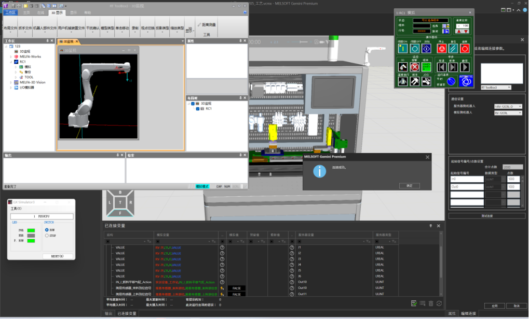Viewport: 529px width, 319px height.
Task: Turn servo OFF in RC1 simulator panel
Action: (415, 49)
